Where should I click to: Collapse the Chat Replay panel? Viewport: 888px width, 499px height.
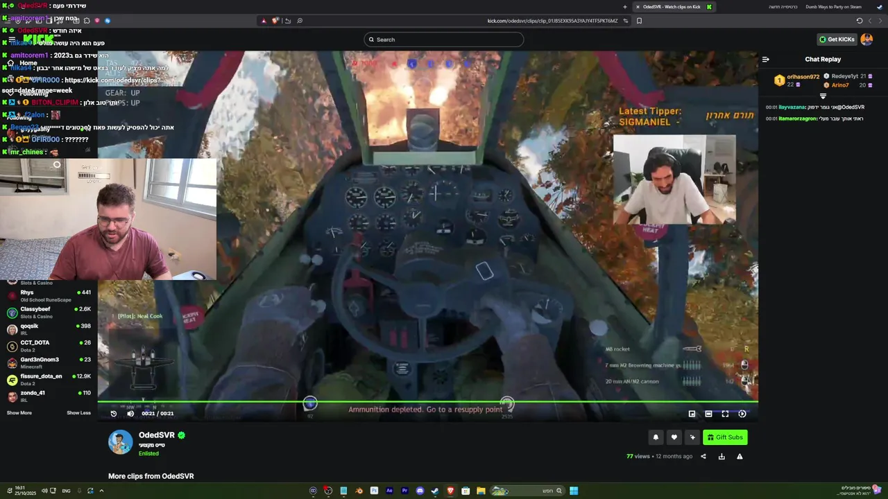pyautogui.click(x=765, y=60)
